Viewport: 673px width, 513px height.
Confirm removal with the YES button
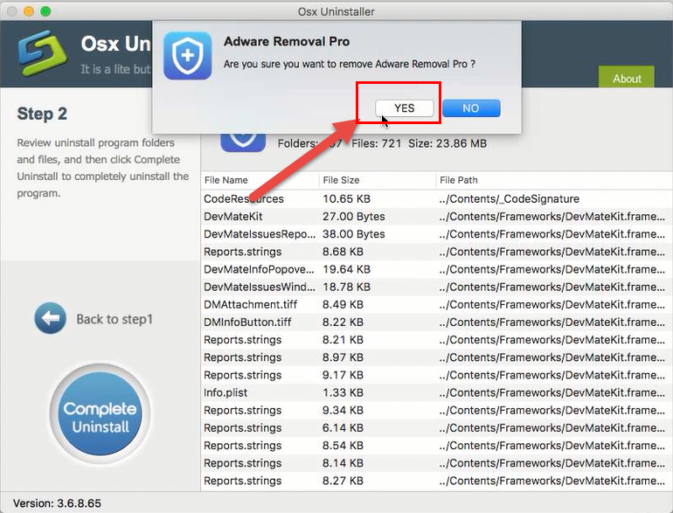pos(405,108)
